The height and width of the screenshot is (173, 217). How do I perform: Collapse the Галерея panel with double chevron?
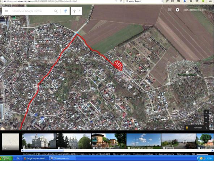click(x=206, y=128)
